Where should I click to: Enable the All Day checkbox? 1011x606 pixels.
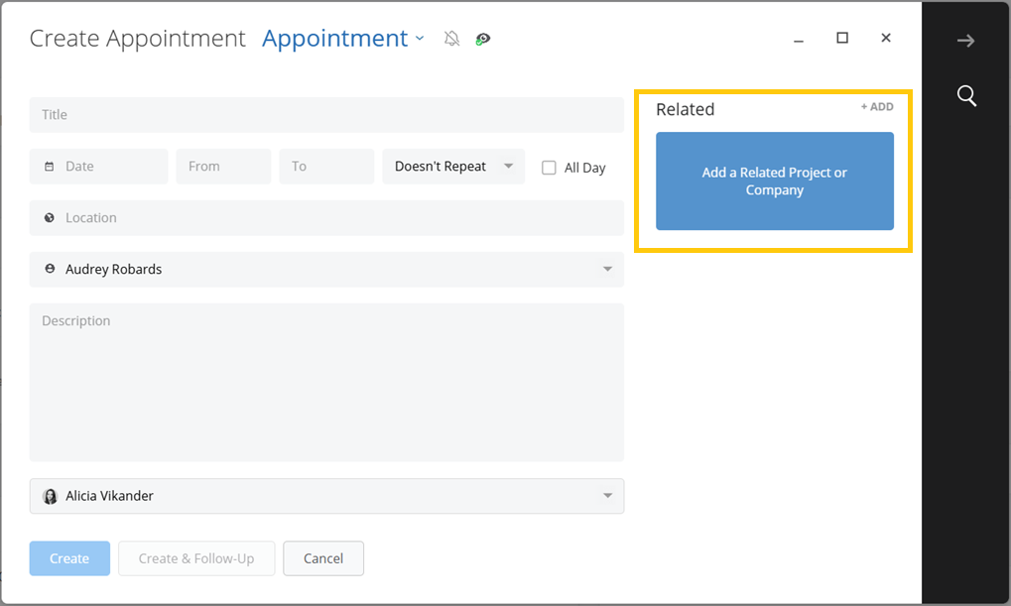click(x=549, y=168)
